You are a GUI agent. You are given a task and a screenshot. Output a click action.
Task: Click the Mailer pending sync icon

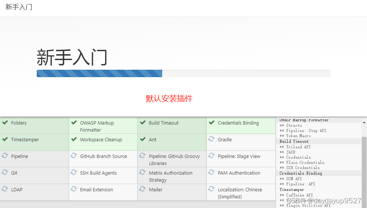click(142, 189)
